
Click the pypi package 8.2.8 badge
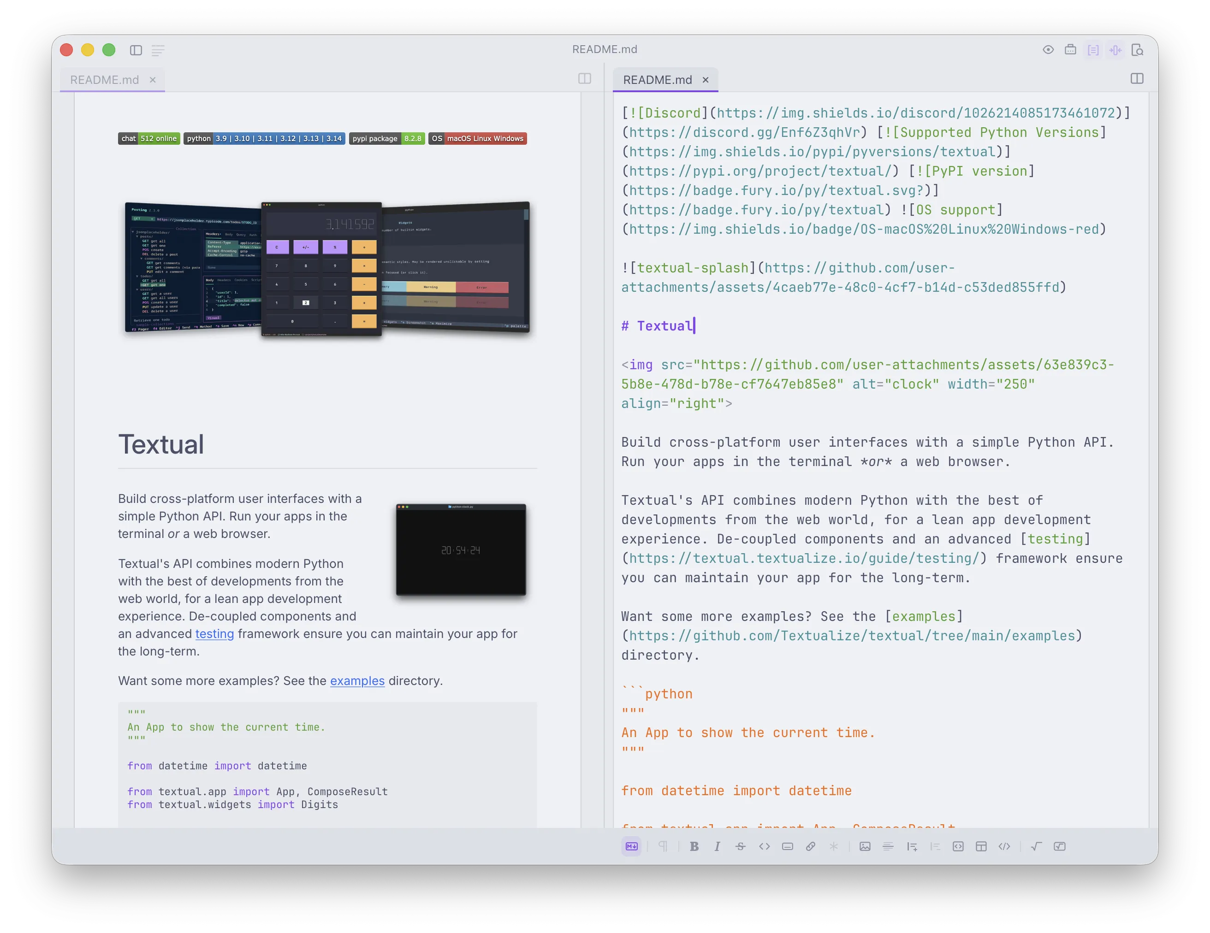(x=387, y=138)
